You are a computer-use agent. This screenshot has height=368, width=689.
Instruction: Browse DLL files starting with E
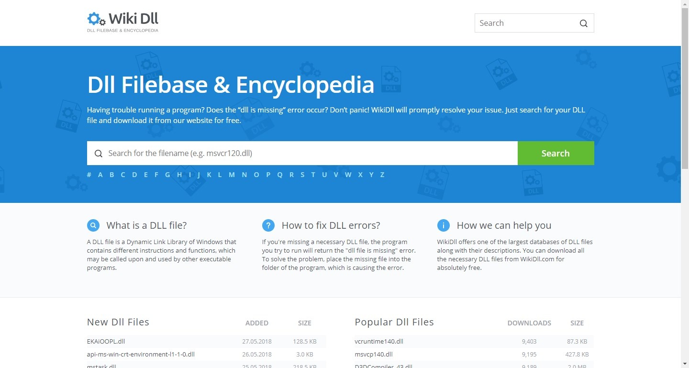click(146, 175)
